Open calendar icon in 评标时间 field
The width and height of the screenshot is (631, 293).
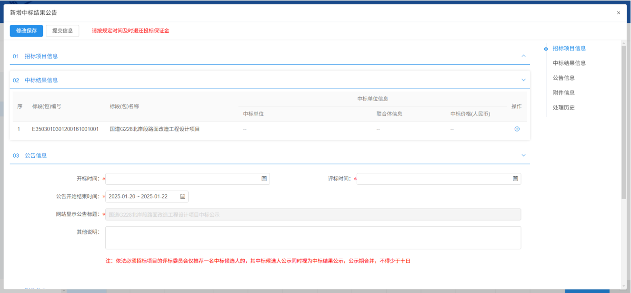515,179
